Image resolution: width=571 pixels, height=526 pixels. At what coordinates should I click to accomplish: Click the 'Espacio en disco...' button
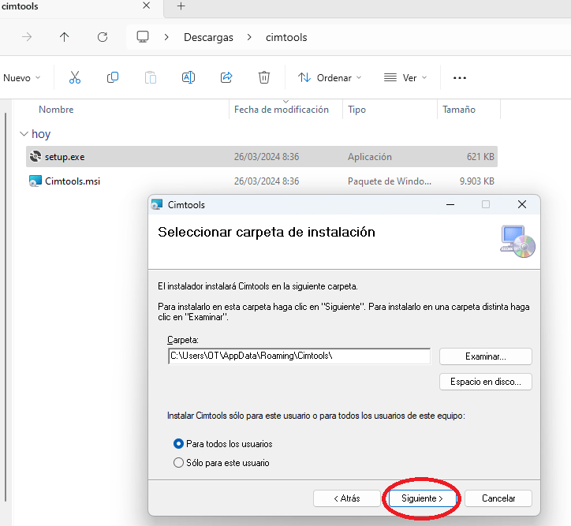486,382
